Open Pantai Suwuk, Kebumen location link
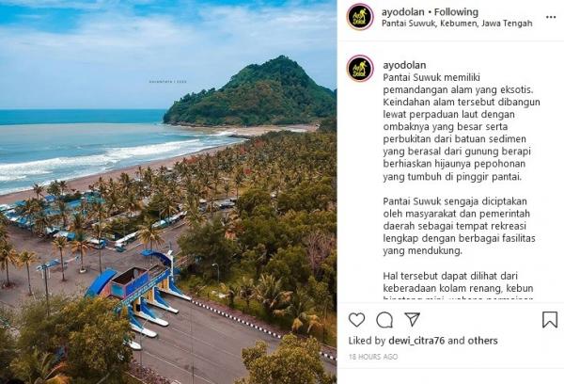Viewport: 564px width, 384px height. coord(457,24)
